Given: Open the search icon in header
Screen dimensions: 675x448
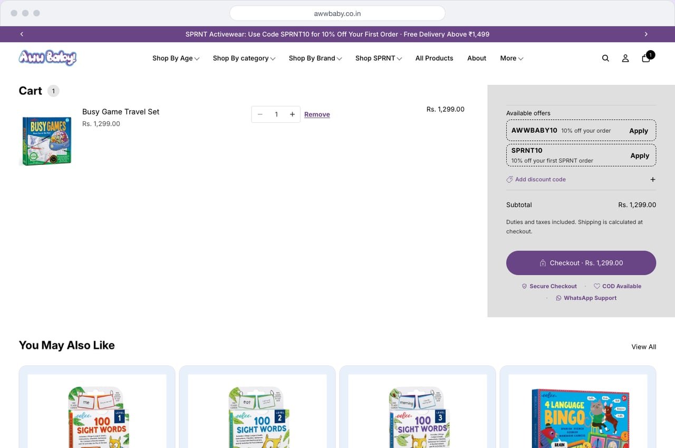Looking at the screenshot, I should click(x=605, y=59).
